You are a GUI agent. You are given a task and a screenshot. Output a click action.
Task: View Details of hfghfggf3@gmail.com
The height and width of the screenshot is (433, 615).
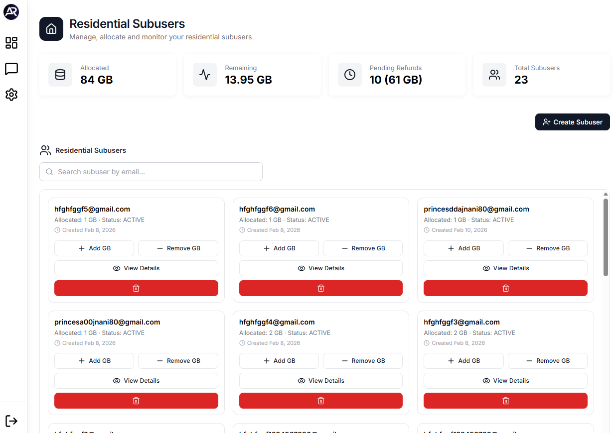coord(505,381)
